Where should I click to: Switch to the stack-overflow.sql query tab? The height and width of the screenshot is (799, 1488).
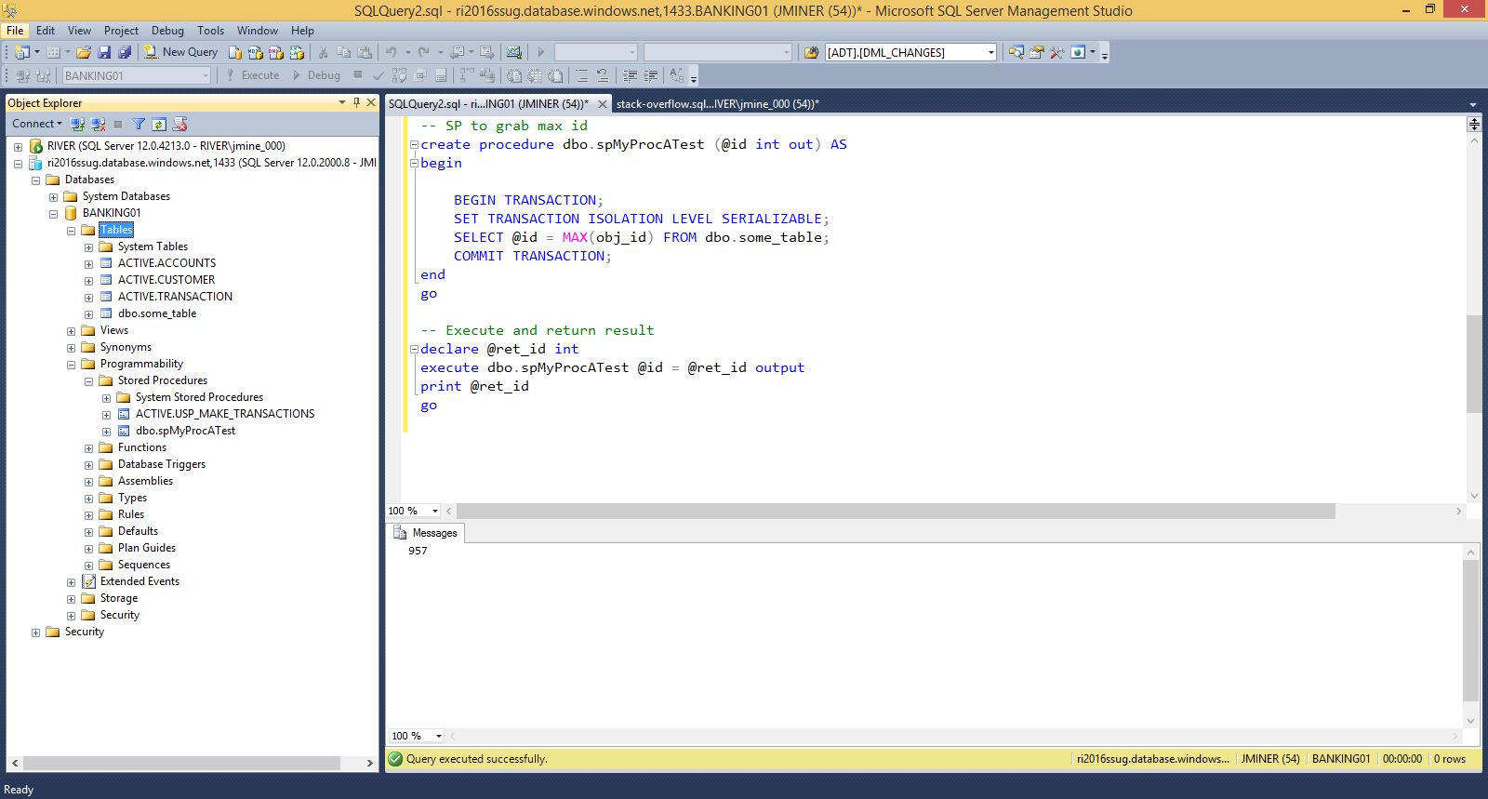click(x=717, y=103)
